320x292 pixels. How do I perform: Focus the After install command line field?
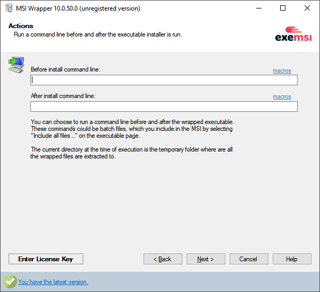(x=164, y=107)
